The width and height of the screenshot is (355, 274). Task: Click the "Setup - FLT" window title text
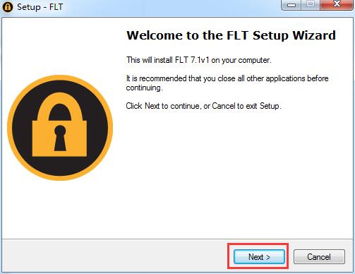click(40, 7)
